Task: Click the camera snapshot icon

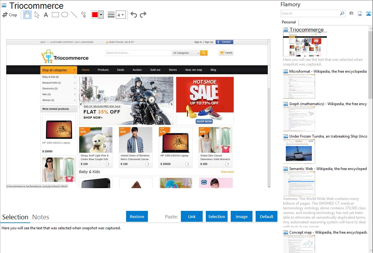Action: coord(351,13)
